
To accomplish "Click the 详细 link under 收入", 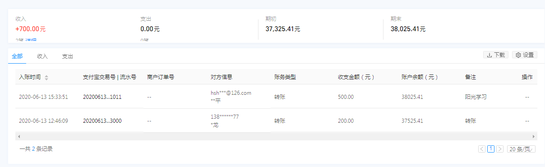I will click(31, 41).
